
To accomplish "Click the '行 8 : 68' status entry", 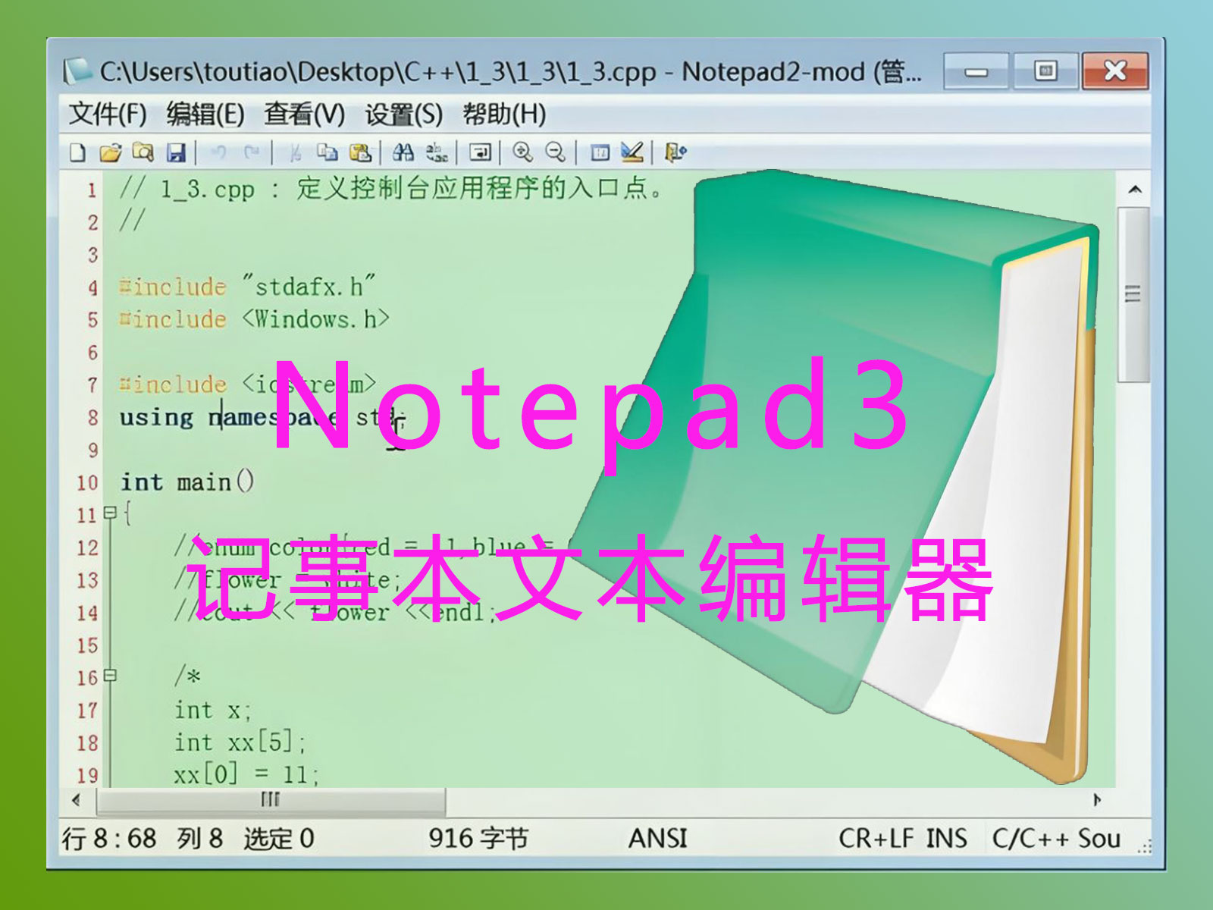I will click(109, 838).
